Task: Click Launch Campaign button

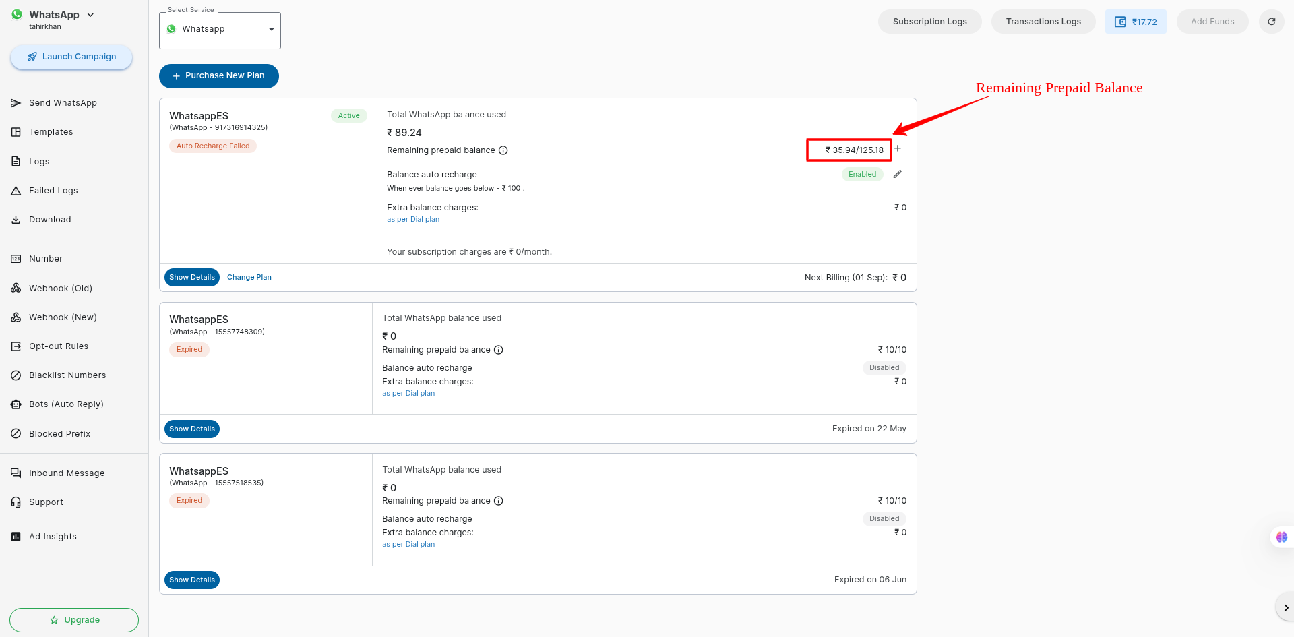Action: pyautogui.click(x=71, y=57)
